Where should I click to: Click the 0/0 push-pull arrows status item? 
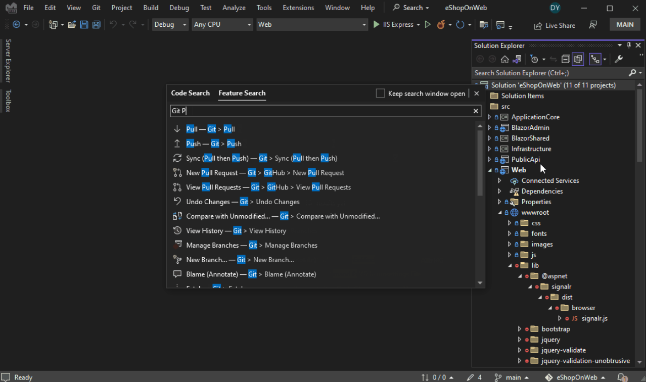point(437,377)
